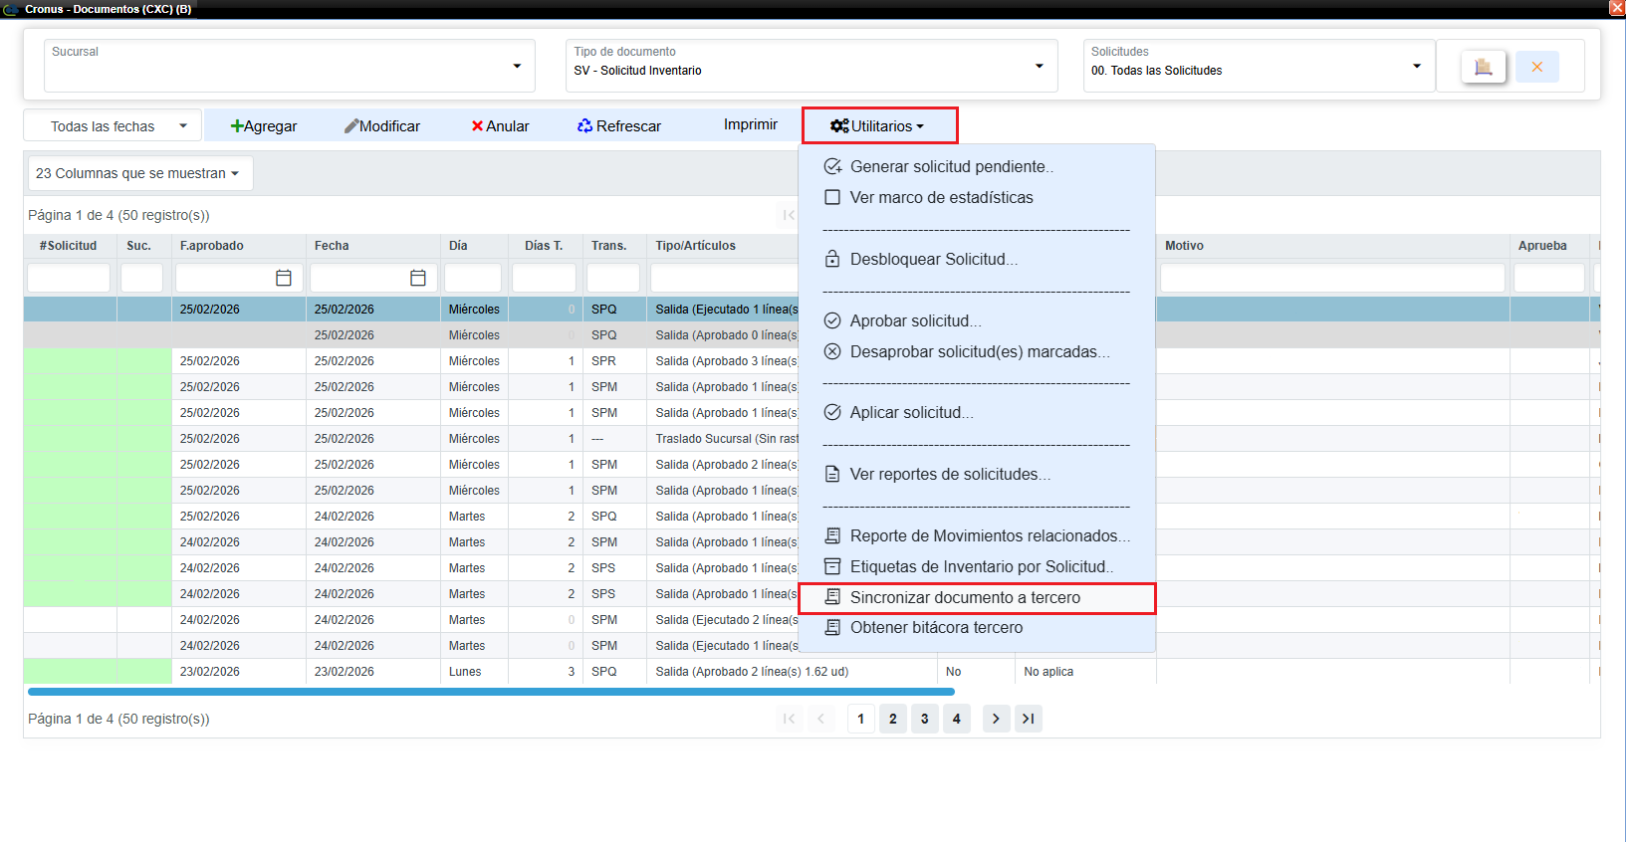
Task: Expand the Sucursal dropdown
Action: (517, 66)
